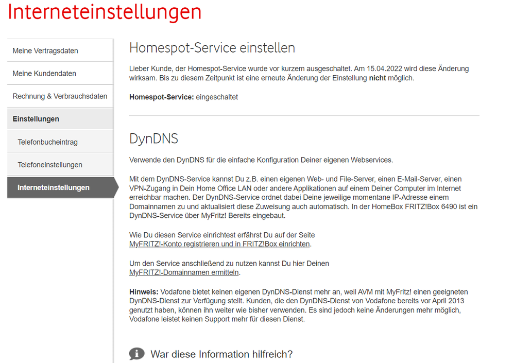Open the Telefonbucheintrag settings page

tap(47, 142)
